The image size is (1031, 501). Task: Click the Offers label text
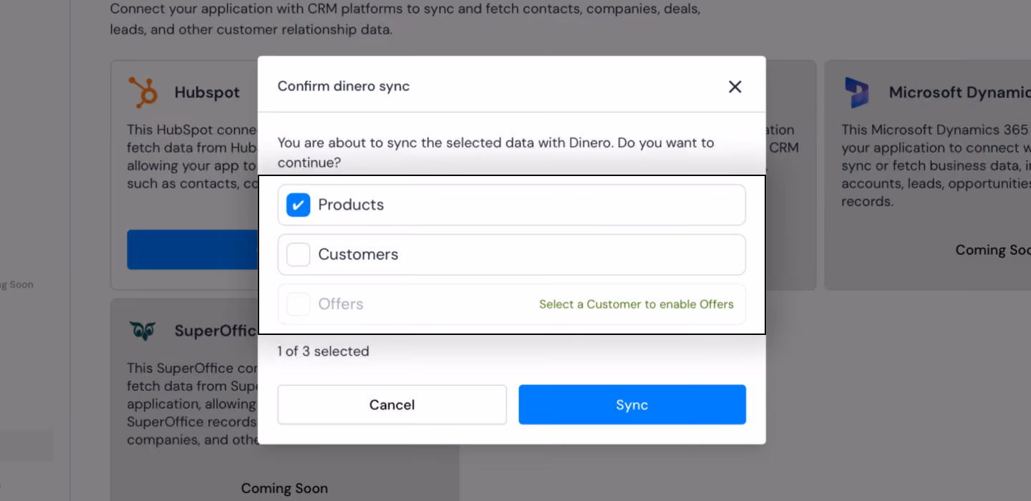pyautogui.click(x=341, y=304)
